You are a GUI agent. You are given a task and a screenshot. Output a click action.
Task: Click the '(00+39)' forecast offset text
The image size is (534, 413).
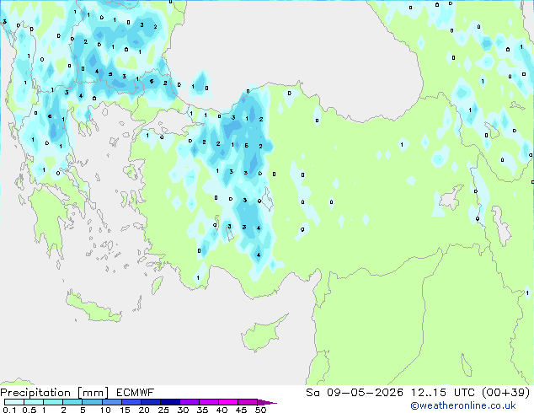click(506, 393)
